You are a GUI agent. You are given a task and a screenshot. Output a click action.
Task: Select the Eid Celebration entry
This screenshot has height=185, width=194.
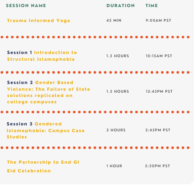pos(29,171)
